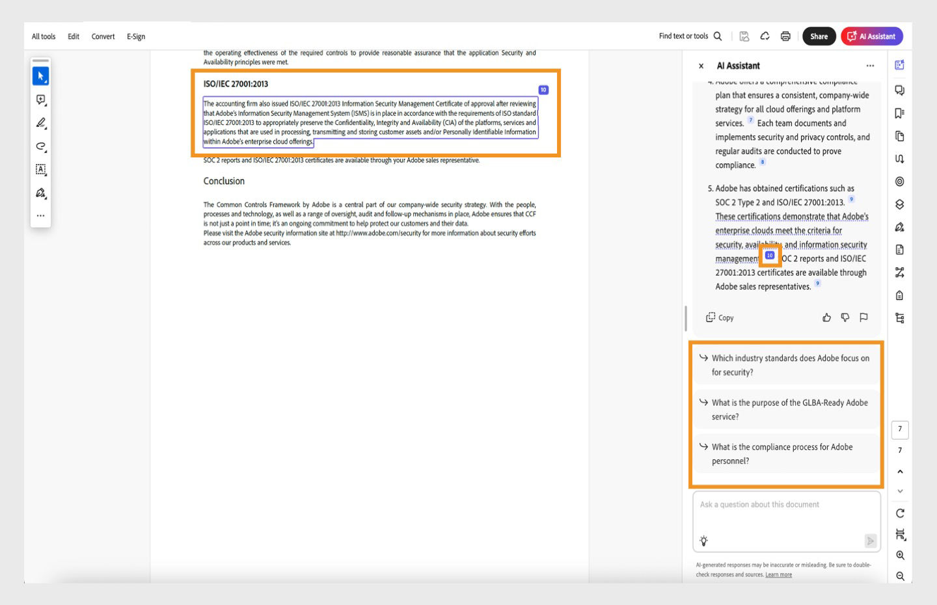Choose the Add Comment tool in left toolbar
Viewport: 937px width, 605px height.
coord(40,100)
